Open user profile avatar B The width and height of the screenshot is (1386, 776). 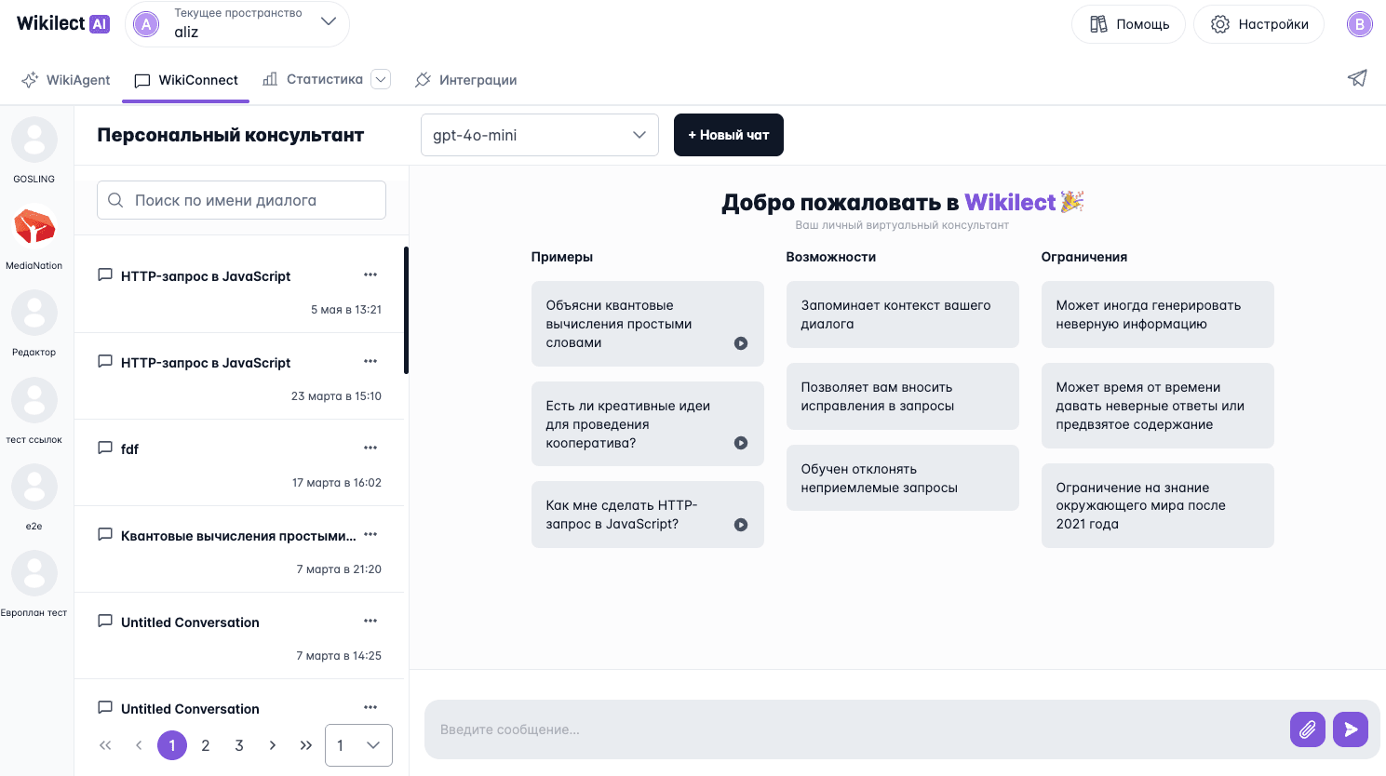pos(1360,24)
